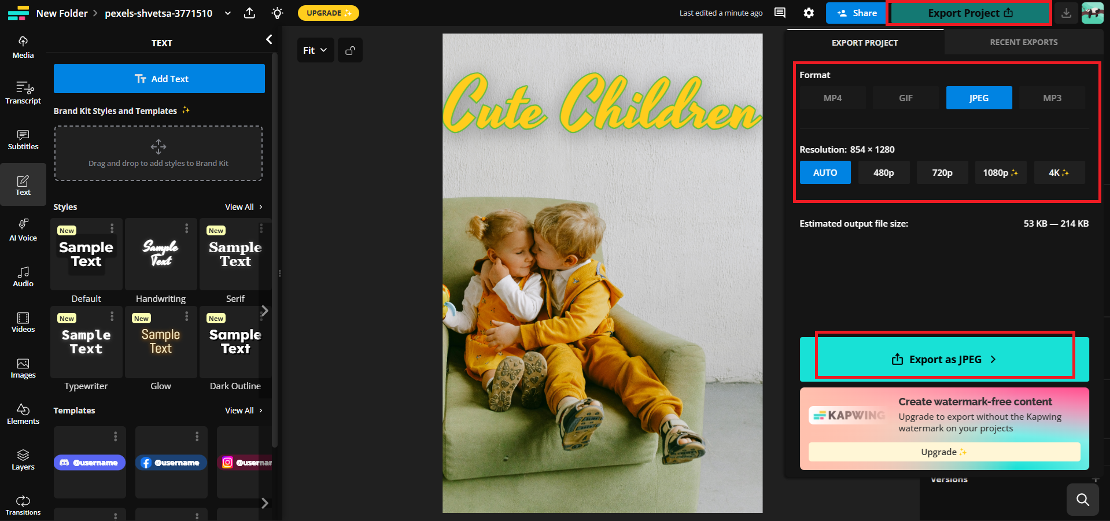Open the suggestions lightbulb icon
1110x521 pixels.
pos(276,13)
